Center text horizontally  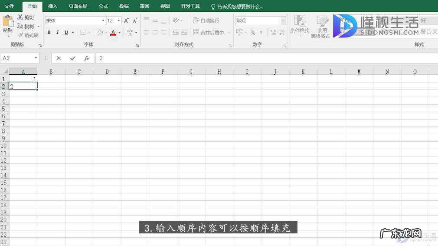coord(155,33)
